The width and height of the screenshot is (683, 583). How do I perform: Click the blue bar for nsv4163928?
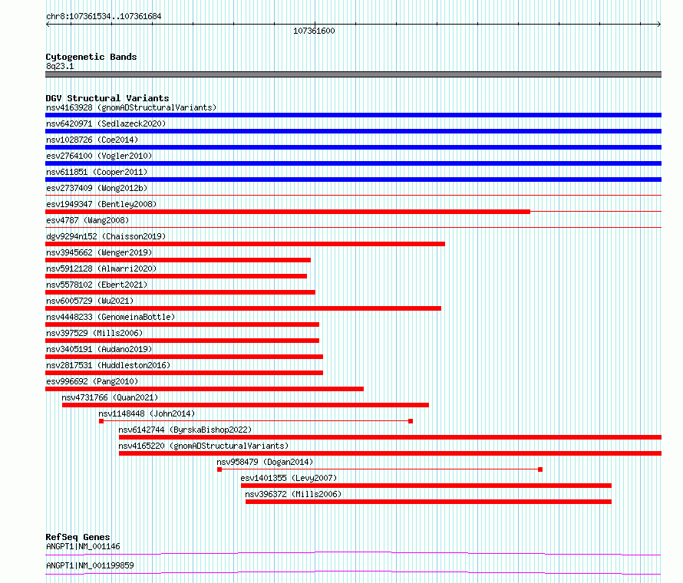[353, 115]
